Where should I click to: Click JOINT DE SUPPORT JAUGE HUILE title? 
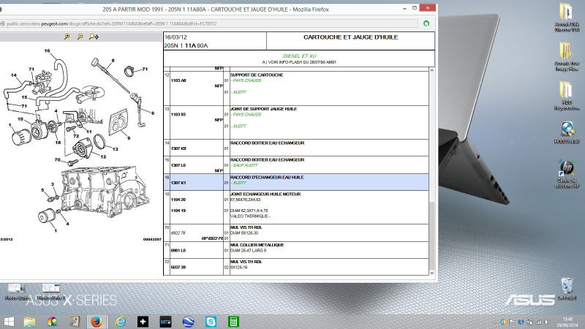pyautogui.click(x=263, y=109)
